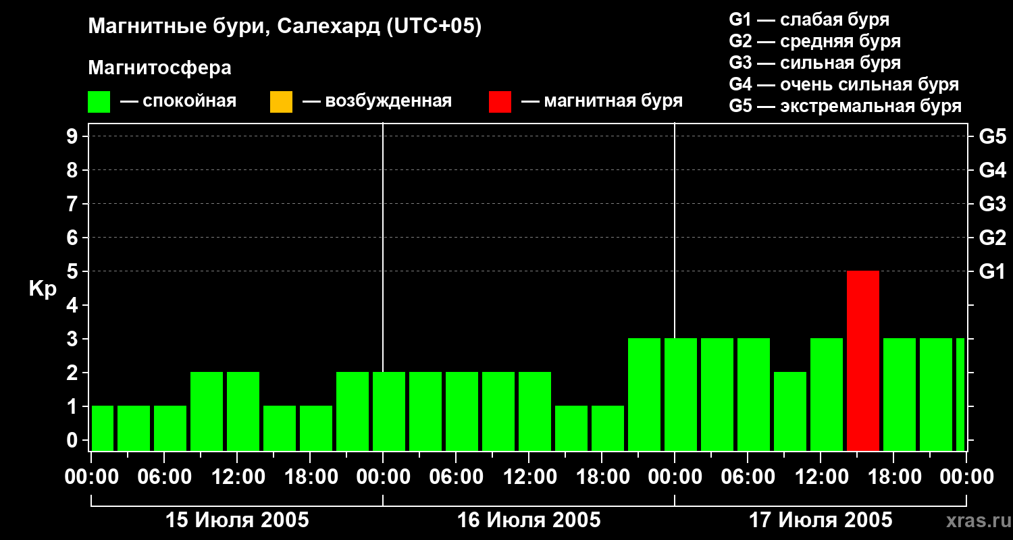Click the '17 Июля 2005' date label
The image size is (1013, 540).
[821, 520]
